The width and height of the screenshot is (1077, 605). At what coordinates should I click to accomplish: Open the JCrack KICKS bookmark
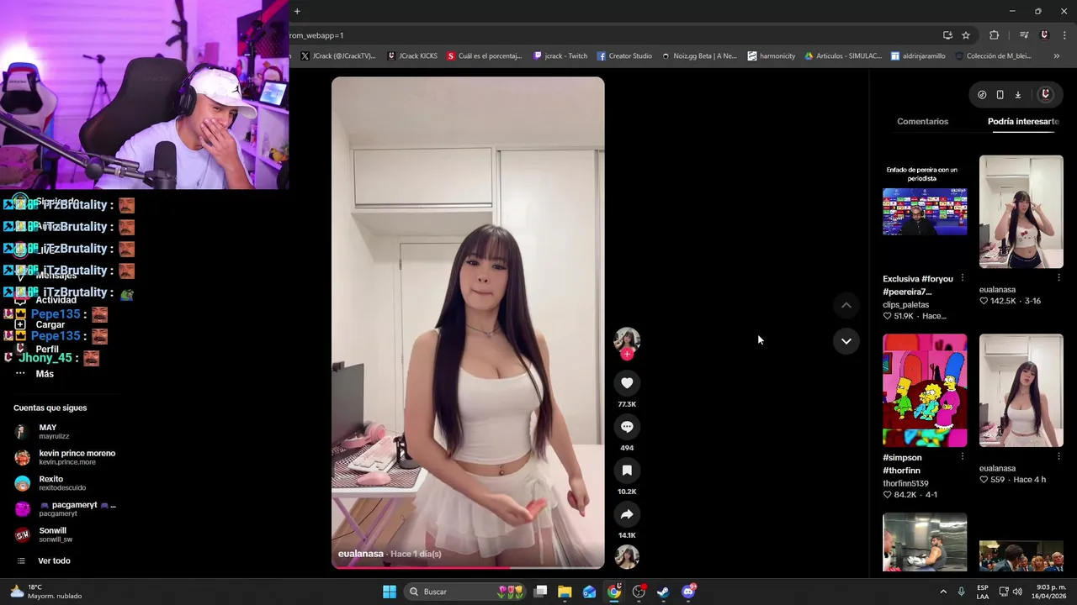coord(412,56)
